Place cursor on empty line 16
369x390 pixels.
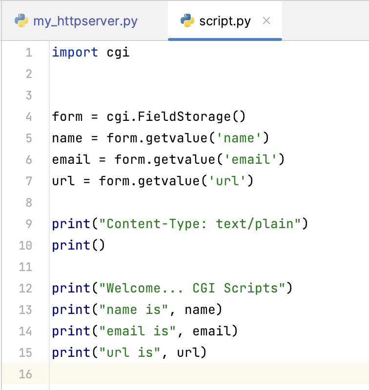point(209,374)
